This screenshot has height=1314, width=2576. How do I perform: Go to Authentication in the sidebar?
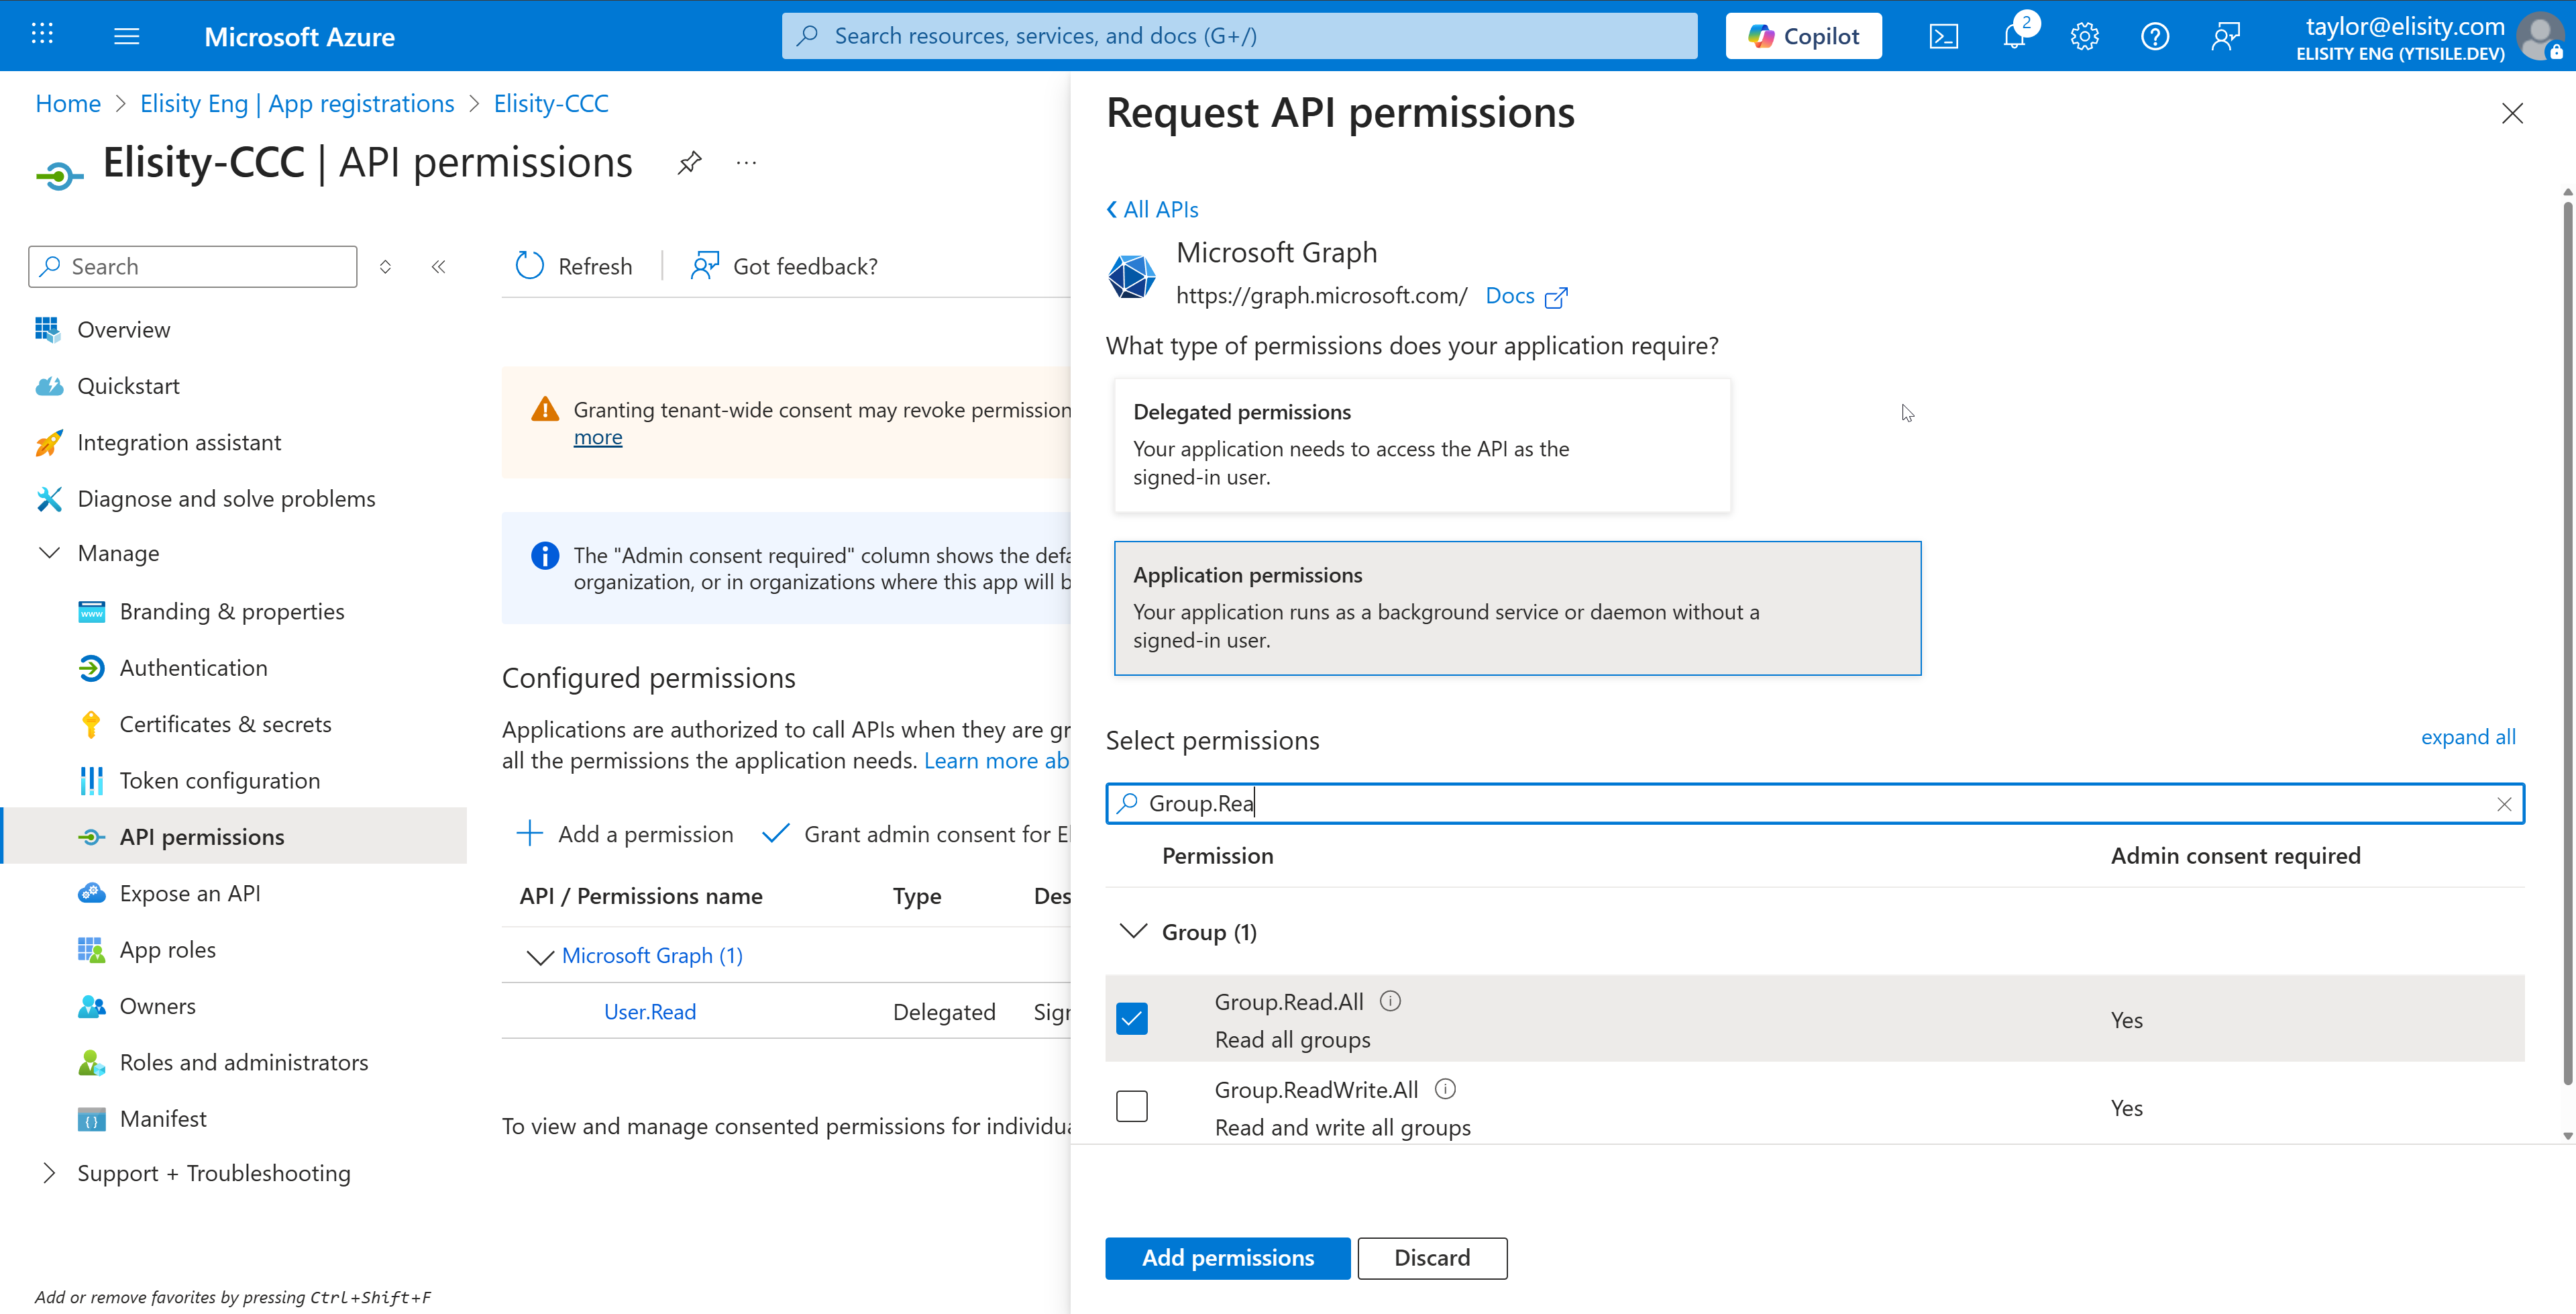(193, 668)
